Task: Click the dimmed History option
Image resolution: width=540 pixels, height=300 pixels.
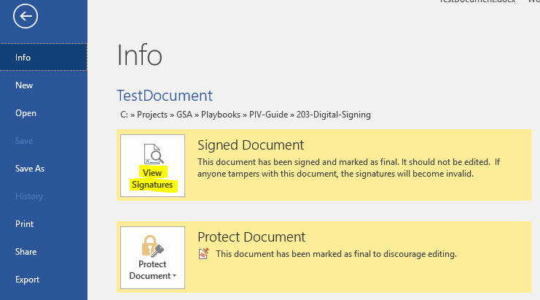Action: point(28,196)
